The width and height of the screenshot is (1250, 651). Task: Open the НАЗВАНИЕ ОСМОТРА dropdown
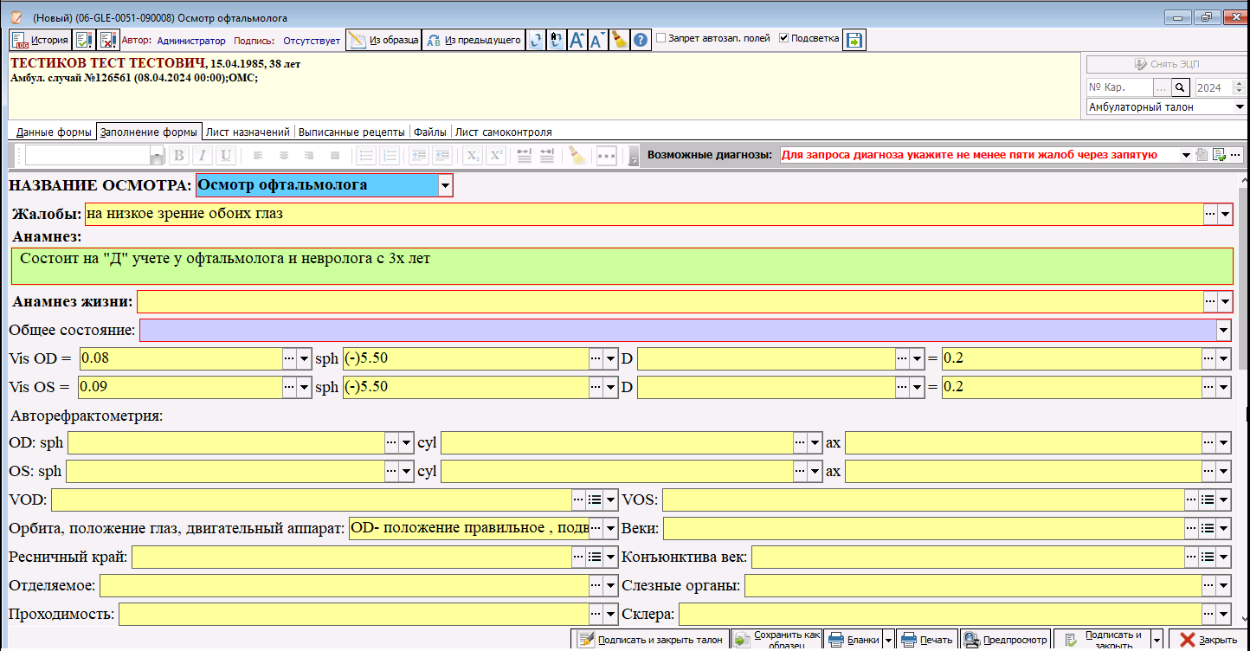[446, 185]
